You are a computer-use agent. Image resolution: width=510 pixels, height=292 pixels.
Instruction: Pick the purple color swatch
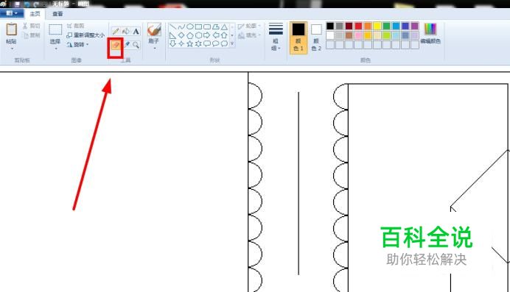(415, 26)
